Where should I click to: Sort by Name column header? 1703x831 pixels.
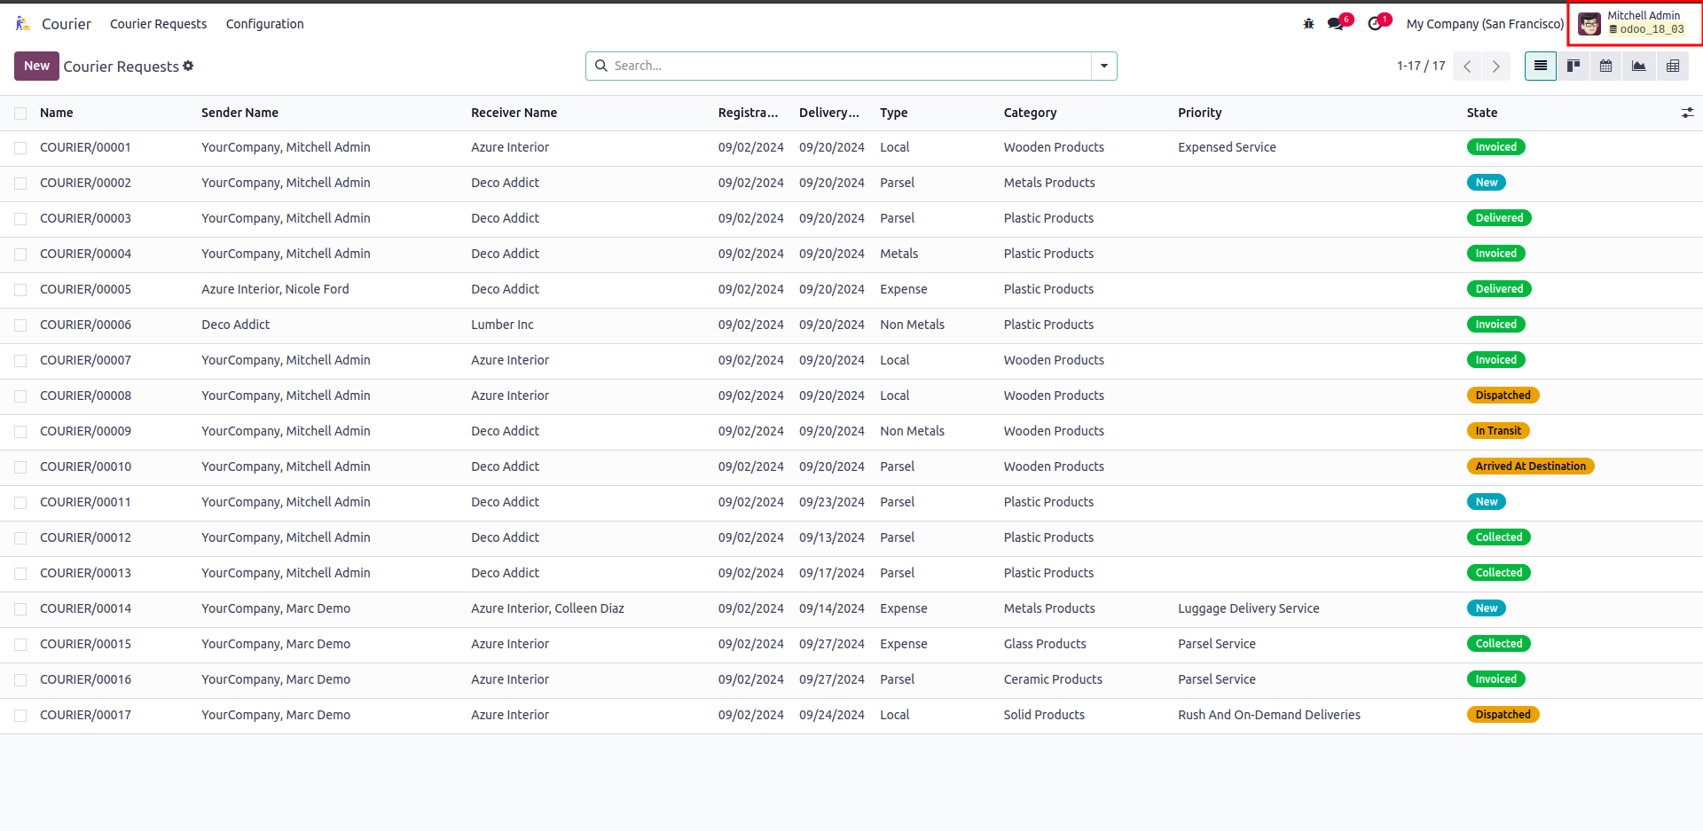(57, 113)
